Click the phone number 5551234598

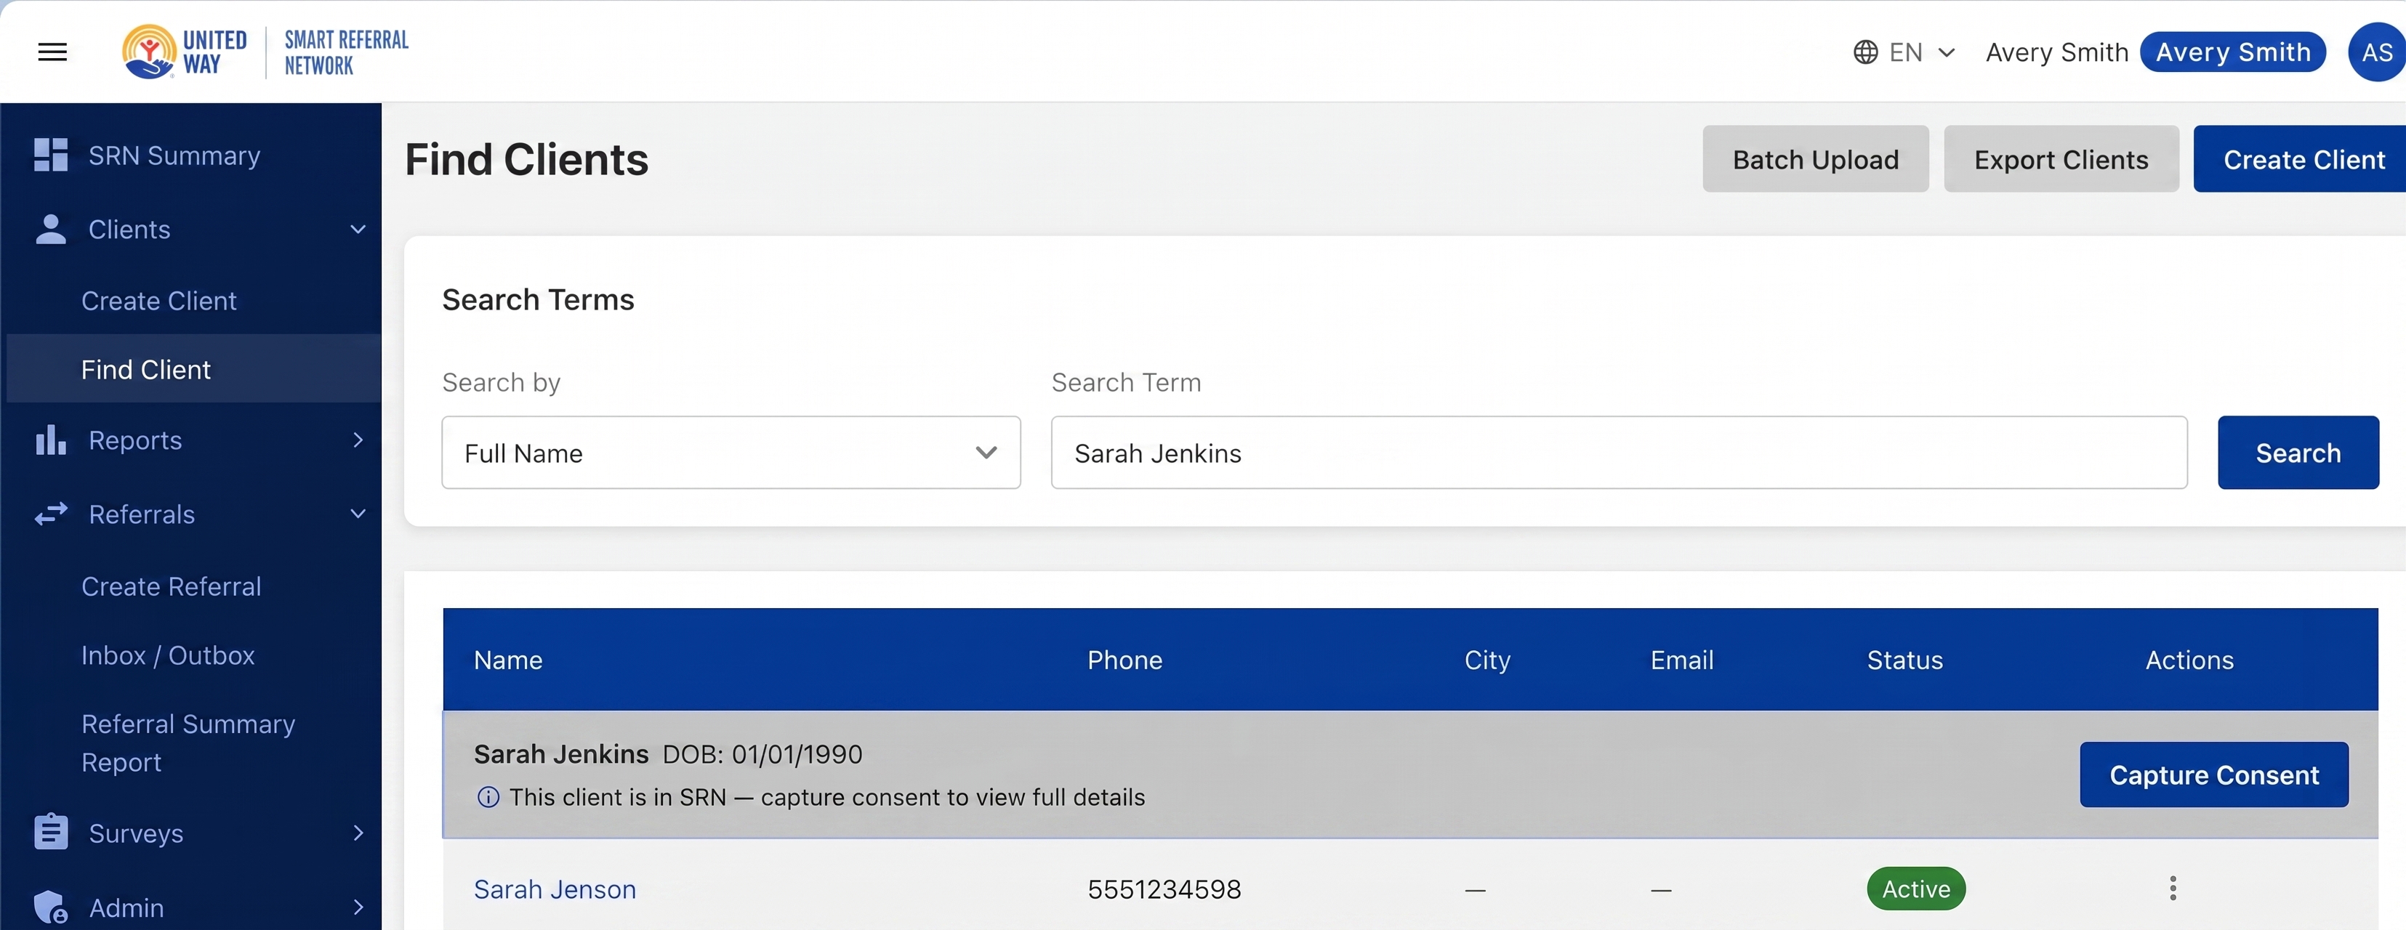[1164, 889]
